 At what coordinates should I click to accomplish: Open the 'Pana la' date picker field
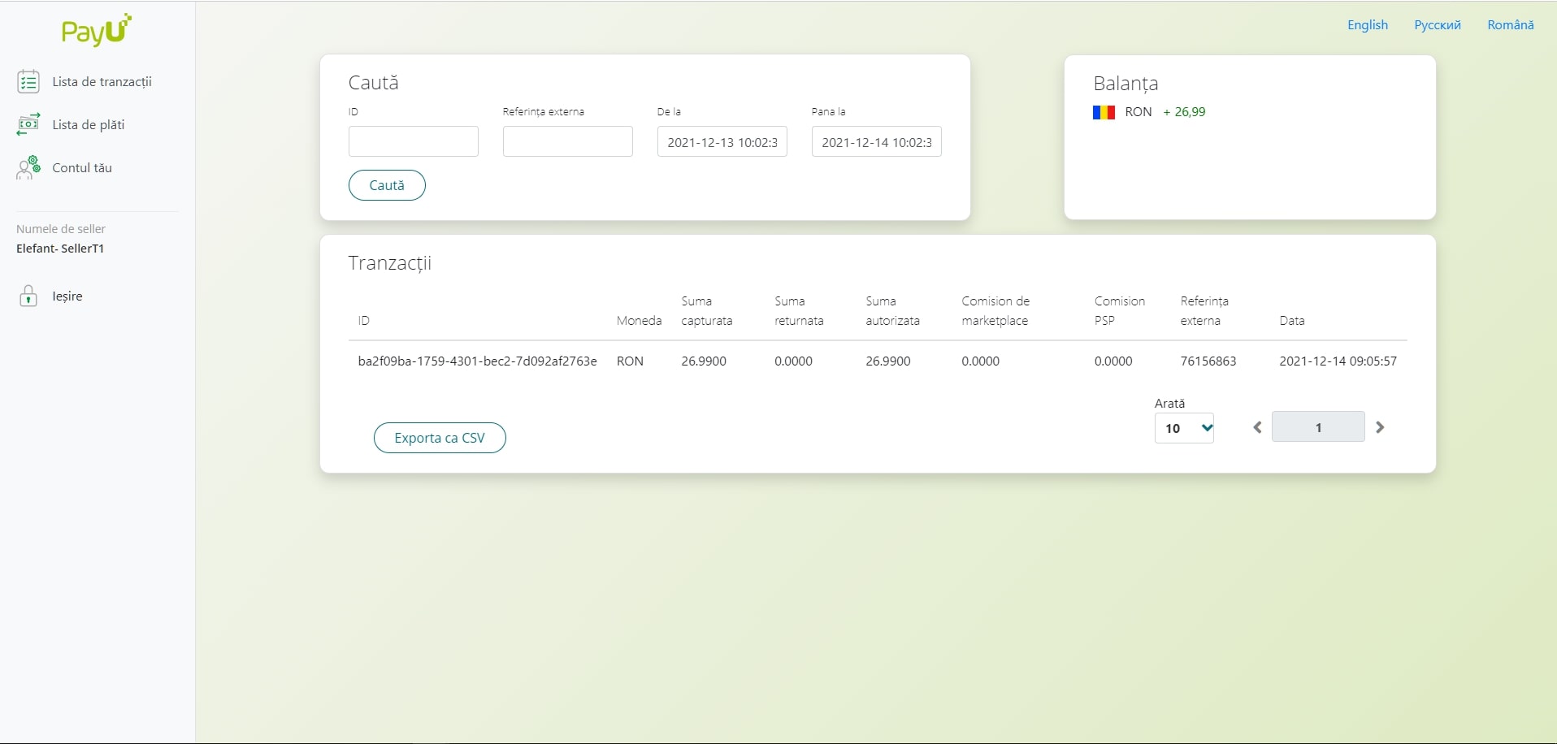(876, 142)
